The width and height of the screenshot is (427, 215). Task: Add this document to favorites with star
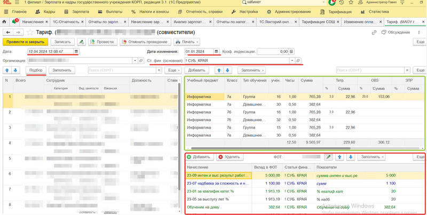coord(30,33)
